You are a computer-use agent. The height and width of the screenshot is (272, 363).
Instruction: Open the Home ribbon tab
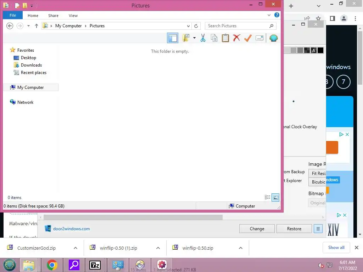(33, 16)
